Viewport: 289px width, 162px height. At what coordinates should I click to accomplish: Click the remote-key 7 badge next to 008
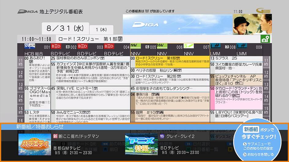click(227, 47)
